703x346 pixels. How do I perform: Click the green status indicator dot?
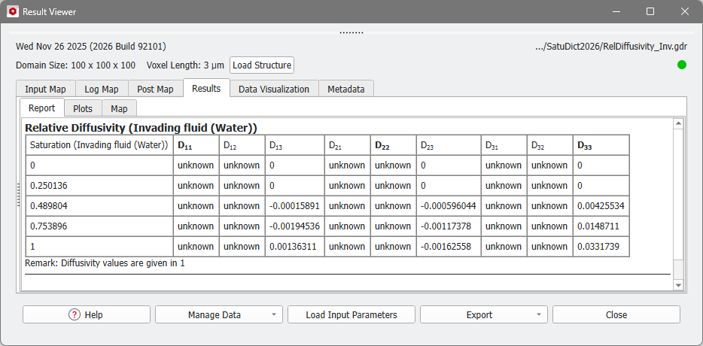pyautogui.click(x=682, y=65)
